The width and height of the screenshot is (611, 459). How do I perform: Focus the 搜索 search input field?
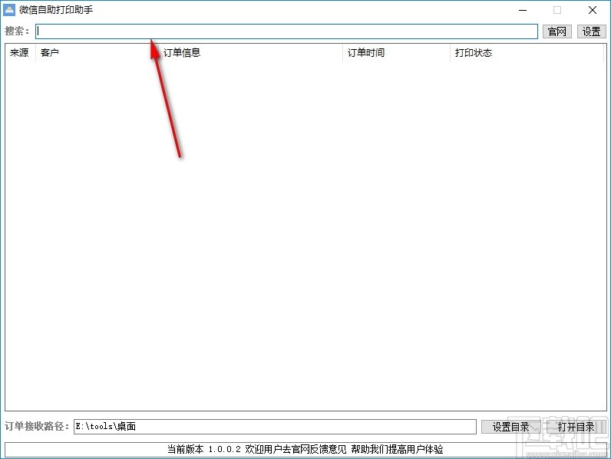pyautogui.click(x=286, y=31)
